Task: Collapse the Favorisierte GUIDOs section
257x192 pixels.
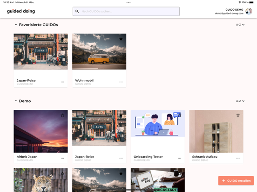Action: point(16,25)
